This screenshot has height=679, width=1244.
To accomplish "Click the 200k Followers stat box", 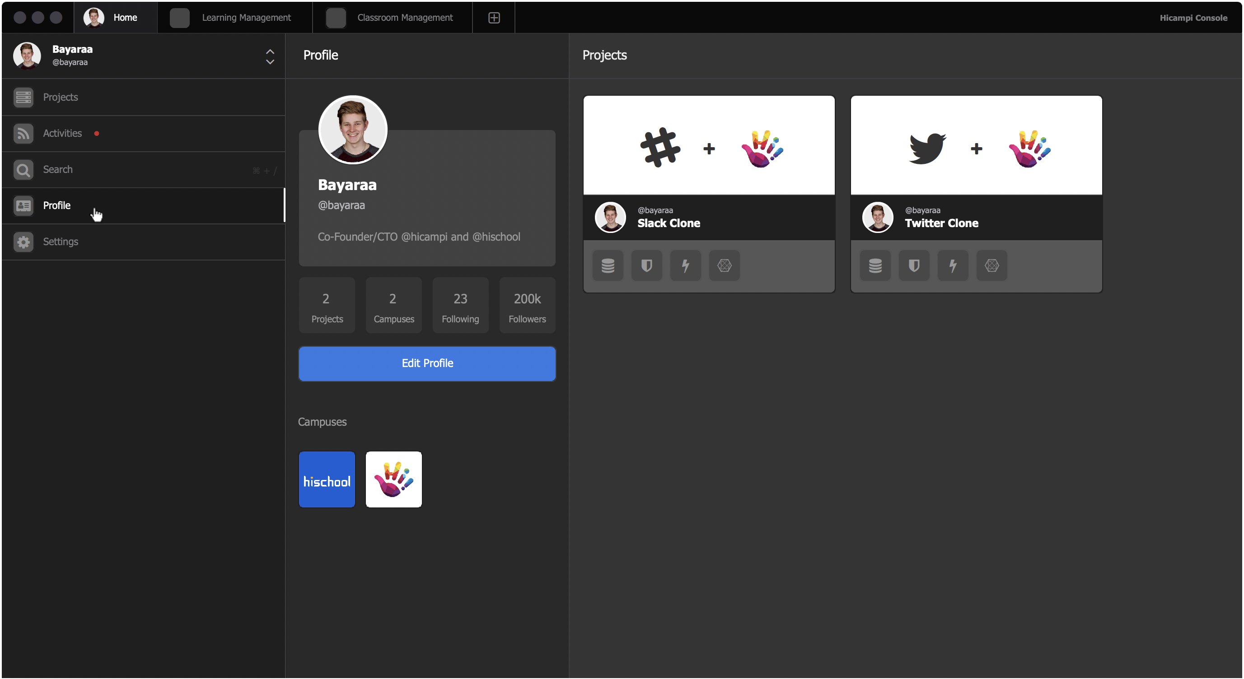I will [x=527, y=306].
